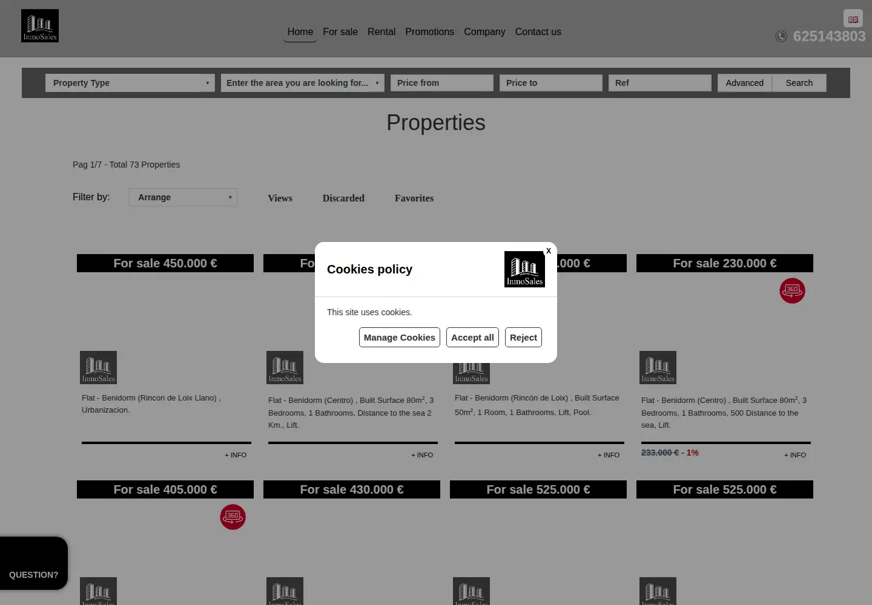Click + INFO on 50m² Rincón de Loix flat
This screenshot has width=872, height=605.
point(609,455)
